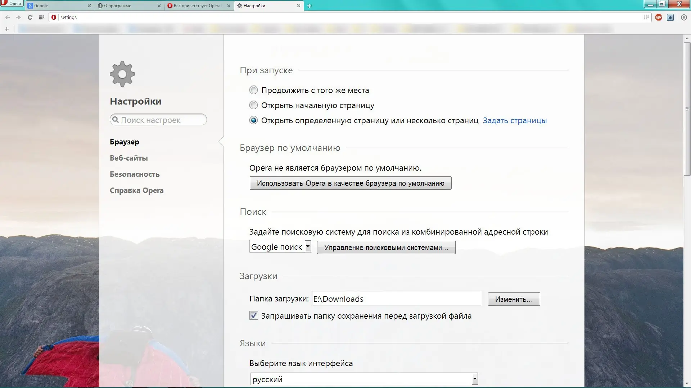
Task: Uncheck 'Запрашивать папку сохранения' checkbox
Action: pyautogui.click(x=254, y=316)
